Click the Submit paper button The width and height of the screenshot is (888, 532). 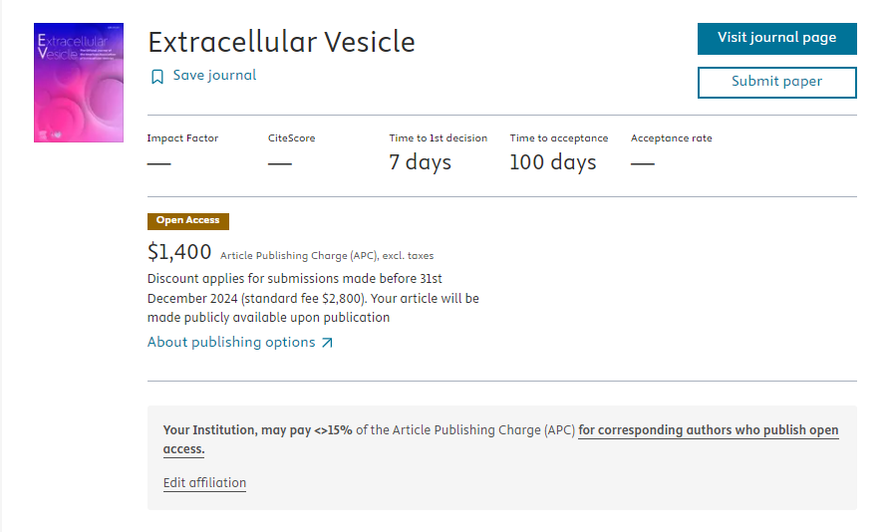pyautogui.click(x=777, y=83)
